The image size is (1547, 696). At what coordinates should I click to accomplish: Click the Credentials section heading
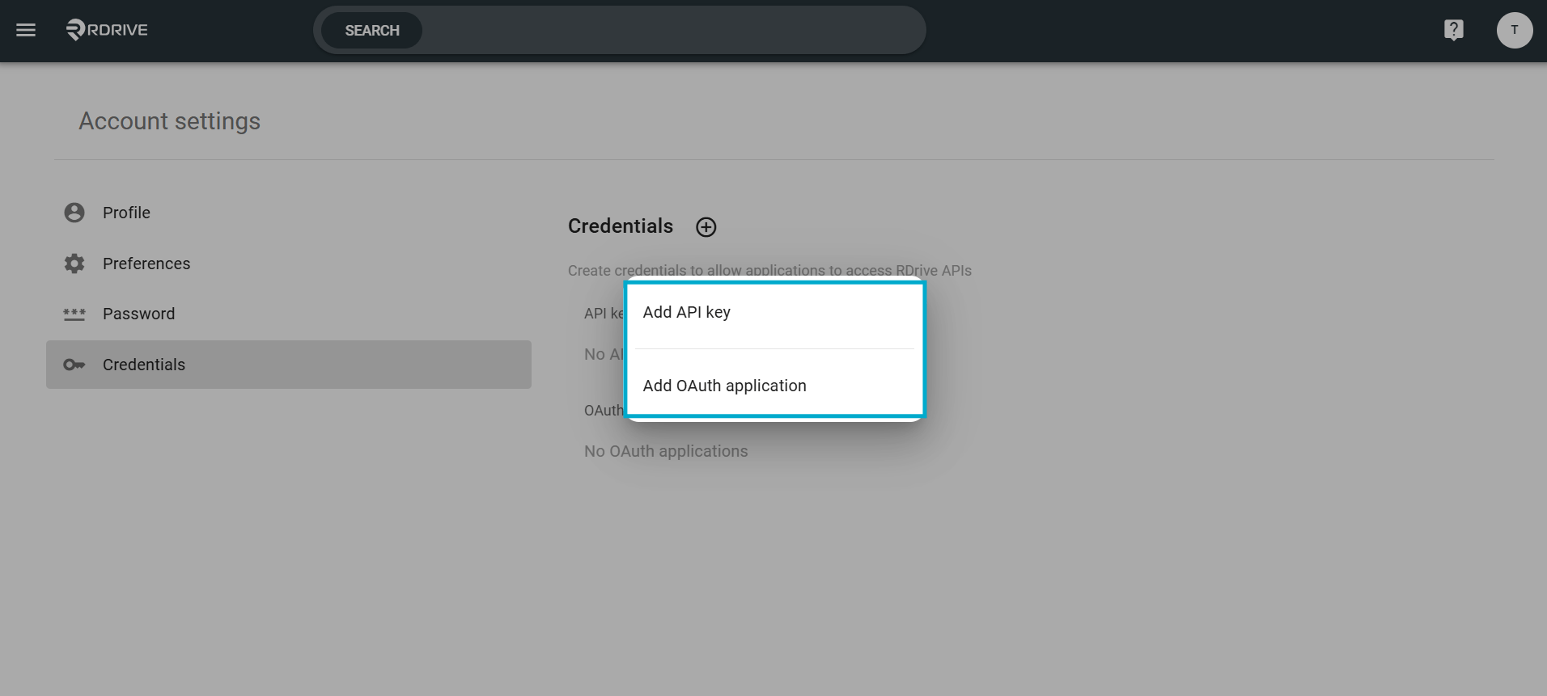621,226
